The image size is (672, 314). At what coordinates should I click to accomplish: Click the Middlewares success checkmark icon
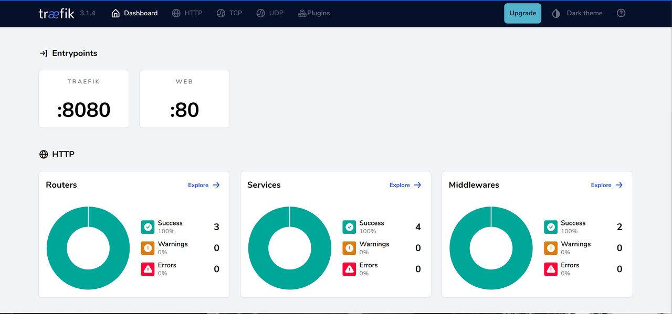[551, 227]
